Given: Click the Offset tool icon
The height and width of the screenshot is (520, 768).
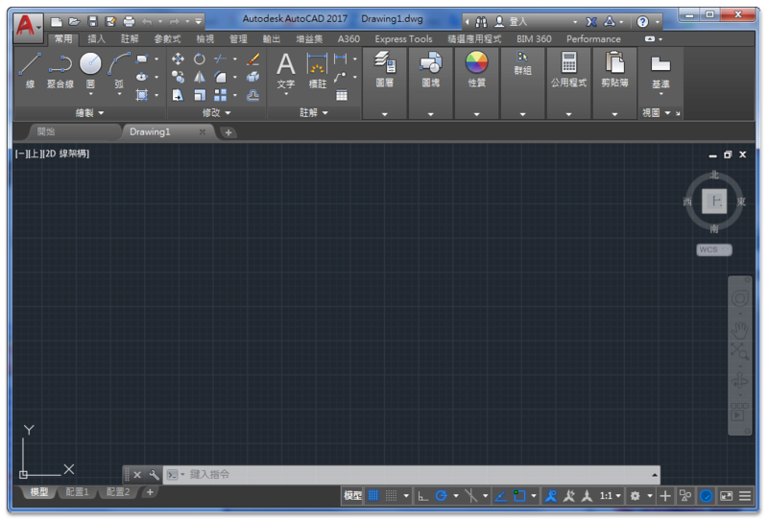Looking at the screenshot, I should pos(253,95).
